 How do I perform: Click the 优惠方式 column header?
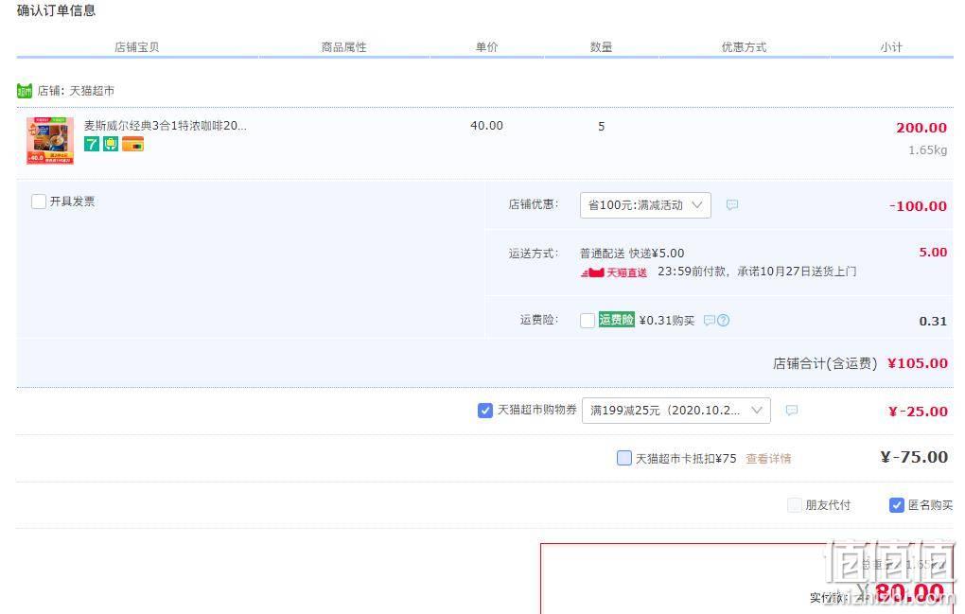(x=744, y=47)
